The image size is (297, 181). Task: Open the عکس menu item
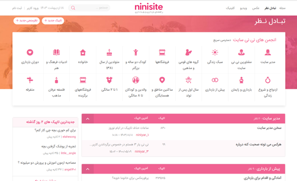256,8
